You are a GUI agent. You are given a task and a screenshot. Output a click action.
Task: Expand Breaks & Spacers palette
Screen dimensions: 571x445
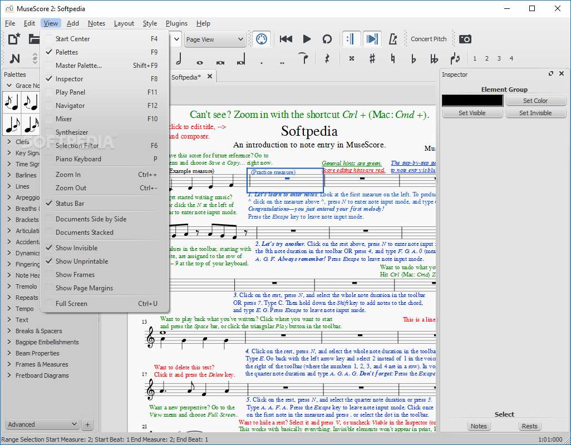pyautogui.click(x=9, y=331)
